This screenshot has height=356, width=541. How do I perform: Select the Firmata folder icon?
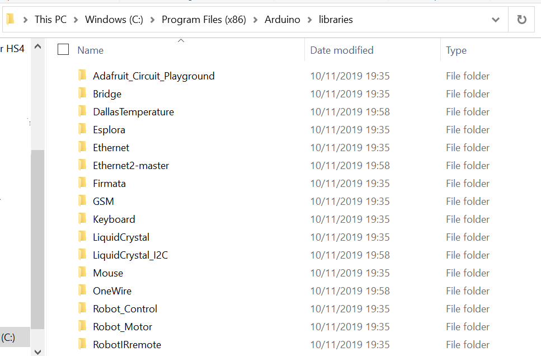pyautogui.click(x=82, y=183)
